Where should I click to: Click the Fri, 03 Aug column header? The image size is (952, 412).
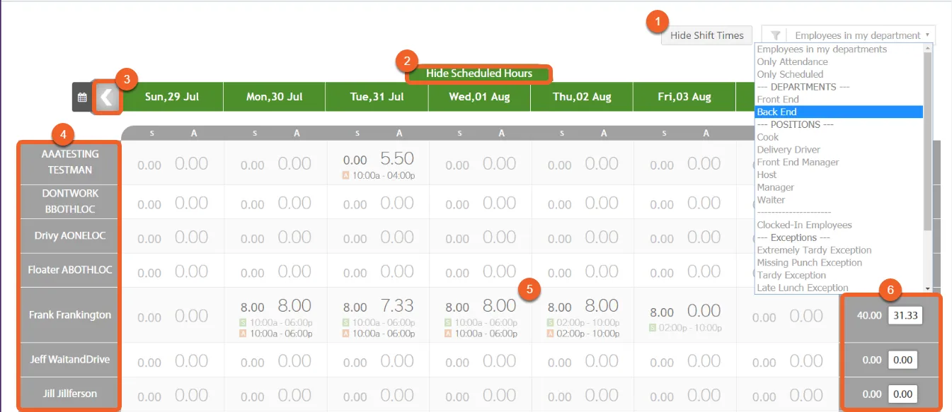(x=684, y=97)
